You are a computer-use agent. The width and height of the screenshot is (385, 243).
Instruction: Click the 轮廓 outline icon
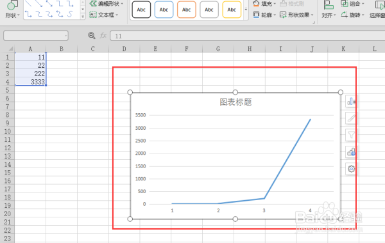tap(256, 15)
